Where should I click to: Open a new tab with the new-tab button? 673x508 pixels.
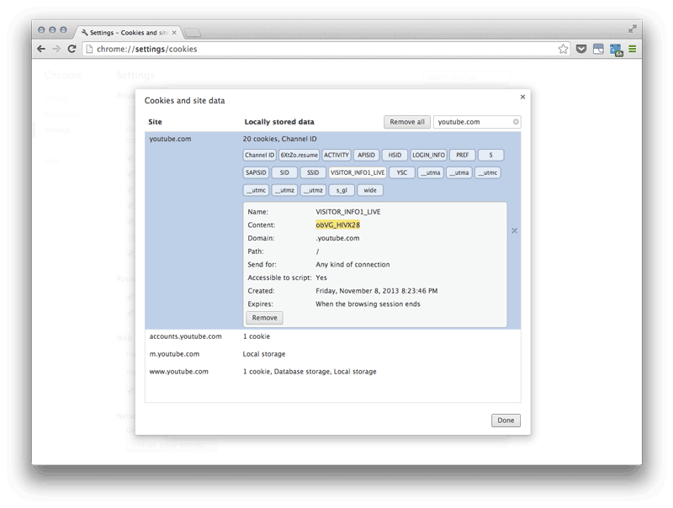(x=193, y=33)
